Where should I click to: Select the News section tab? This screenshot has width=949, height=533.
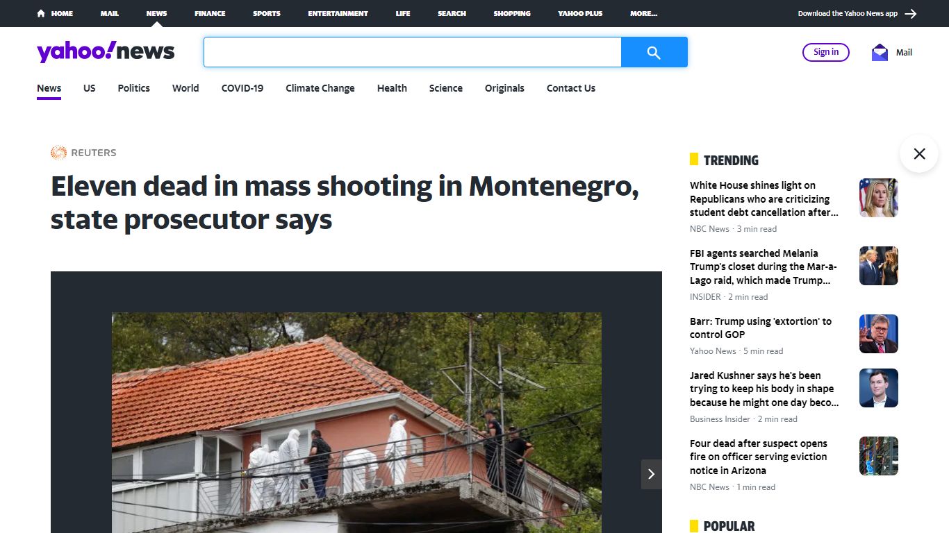(49, 88)
